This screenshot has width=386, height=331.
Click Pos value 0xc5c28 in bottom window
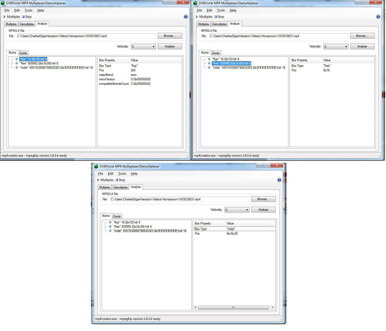[x=232, y=233]
